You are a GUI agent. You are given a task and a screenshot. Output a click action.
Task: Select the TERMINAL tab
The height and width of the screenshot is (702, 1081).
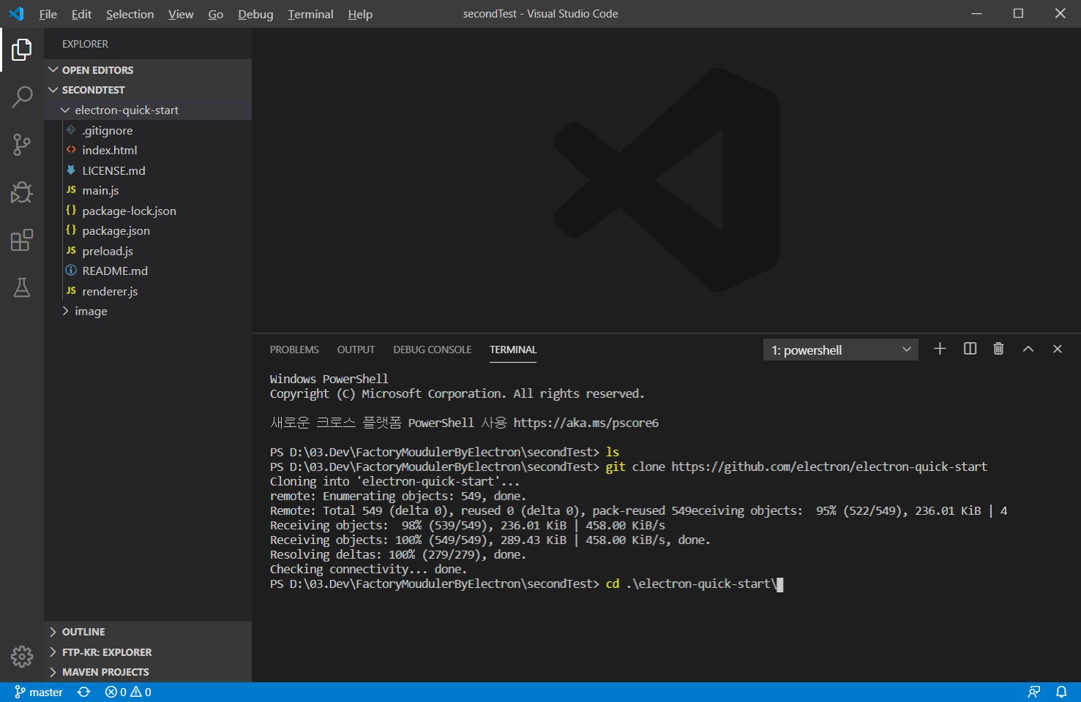[513, 350]
